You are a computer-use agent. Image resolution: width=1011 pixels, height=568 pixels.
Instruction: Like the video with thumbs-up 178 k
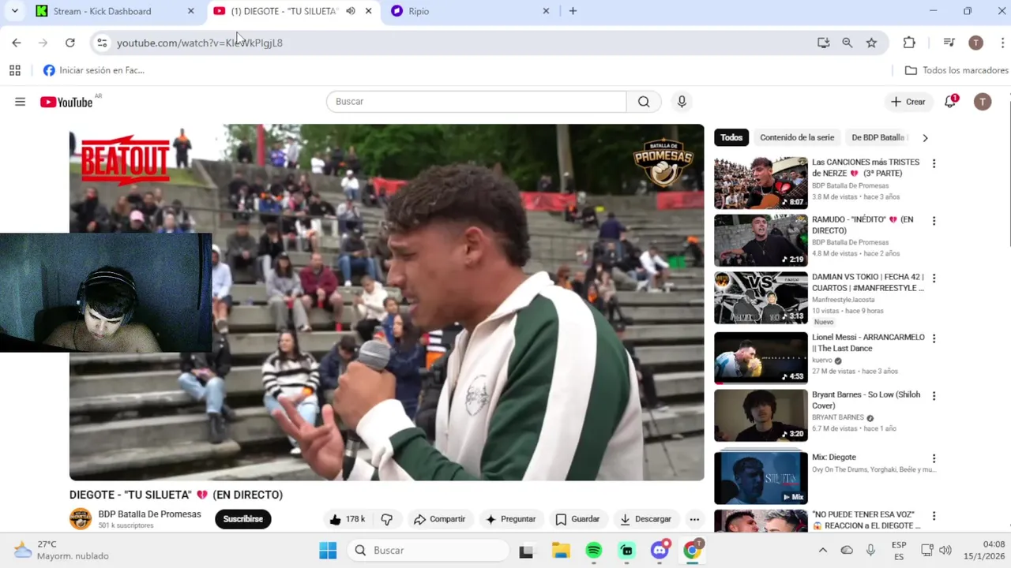click(348, 519)
